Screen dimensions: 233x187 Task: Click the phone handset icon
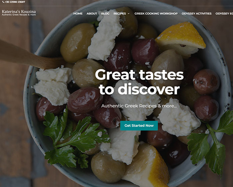[x=3, y=2]
